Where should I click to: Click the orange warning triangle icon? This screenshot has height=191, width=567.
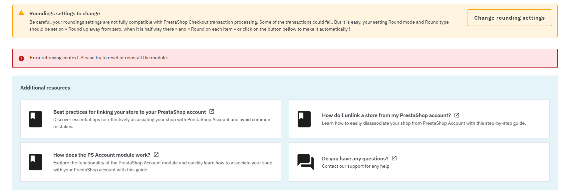click(x=21, y=13)
